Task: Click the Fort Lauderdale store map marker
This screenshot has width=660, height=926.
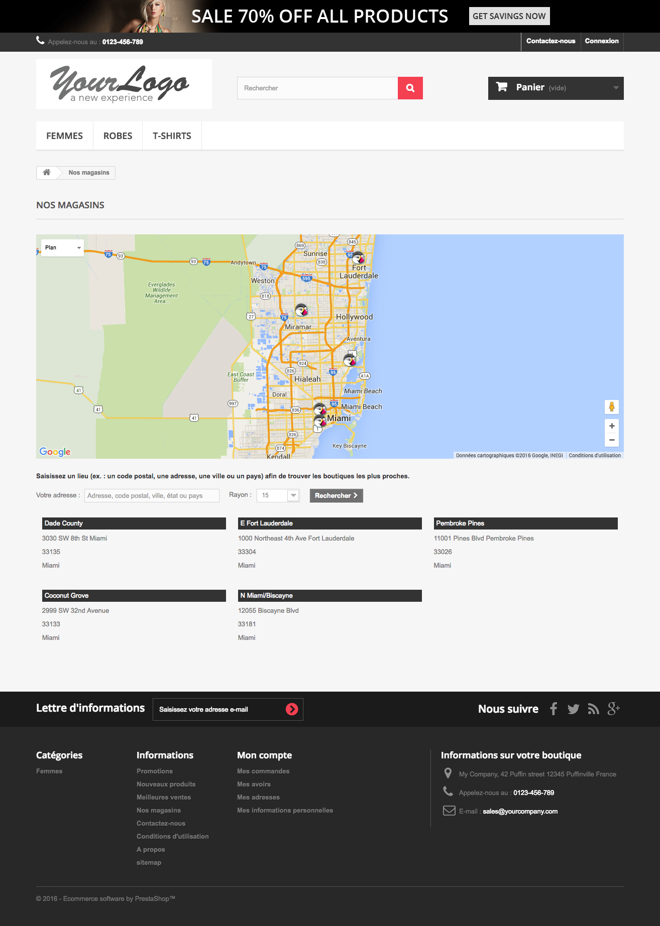Action: pos(358,258)
